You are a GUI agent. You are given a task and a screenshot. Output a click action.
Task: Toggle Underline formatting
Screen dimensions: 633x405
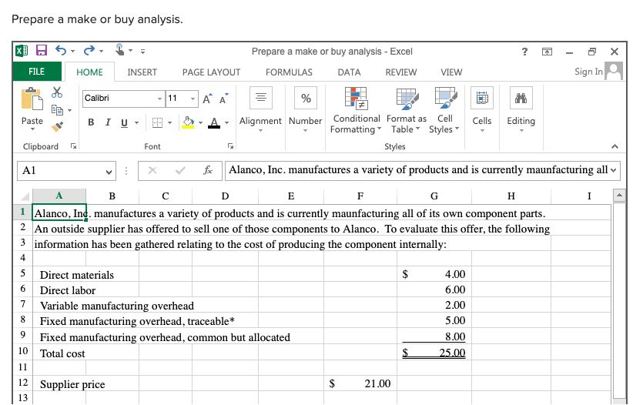point(124,122)
